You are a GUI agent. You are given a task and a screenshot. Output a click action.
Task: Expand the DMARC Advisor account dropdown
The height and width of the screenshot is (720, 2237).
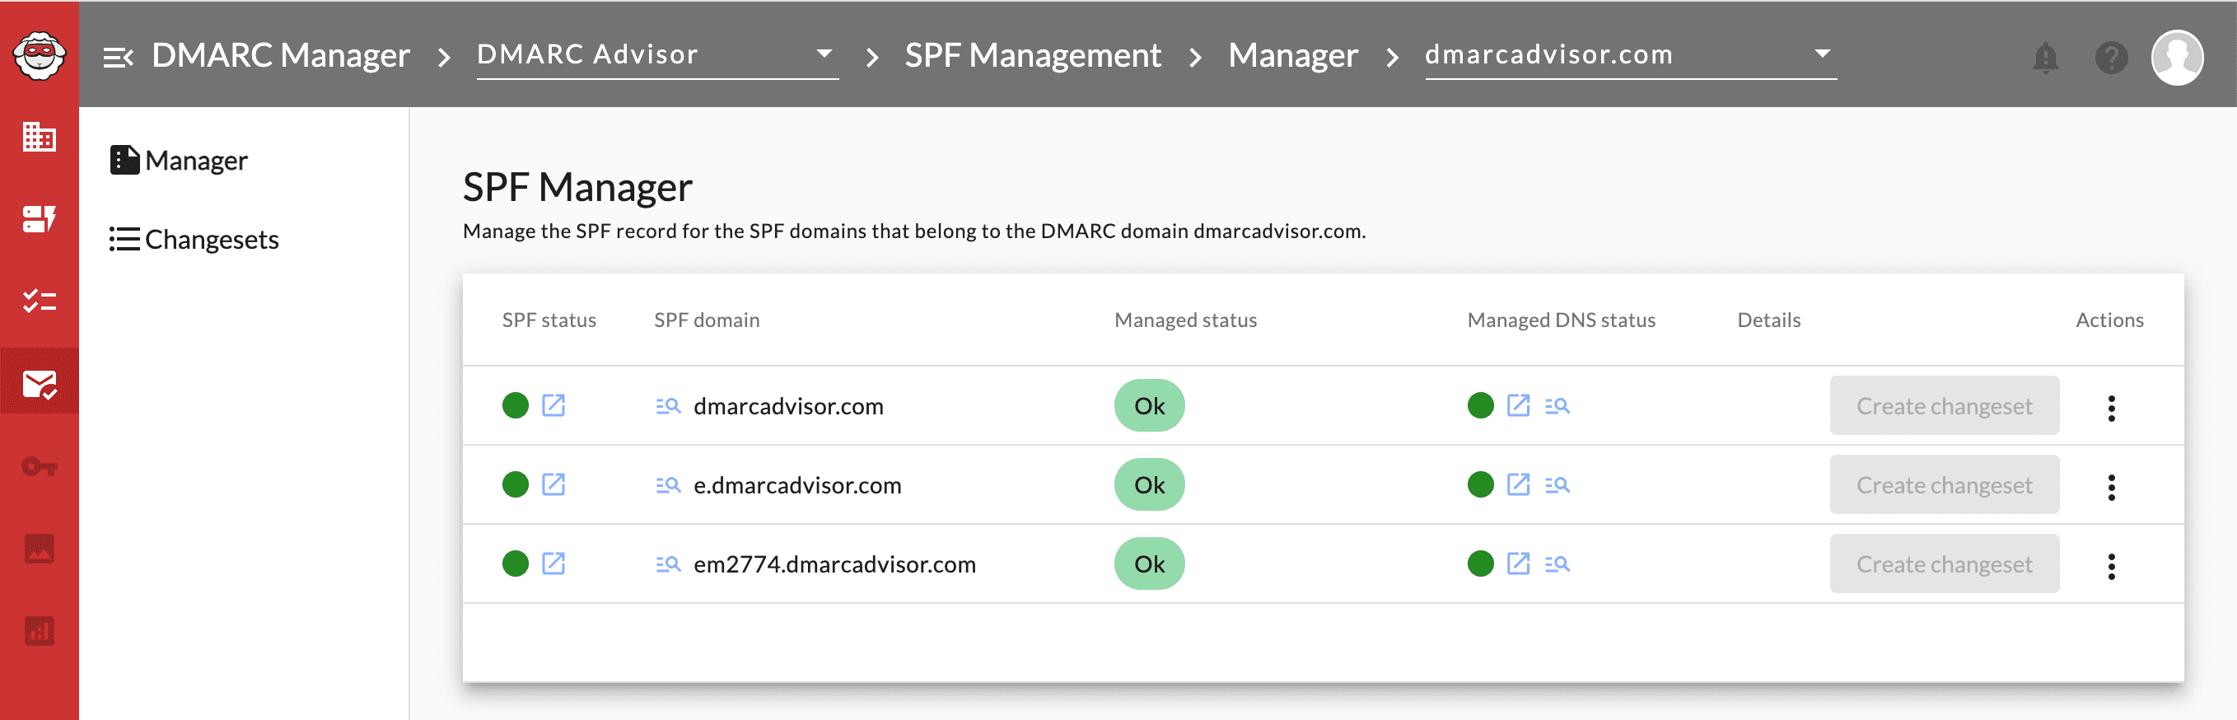657,54
